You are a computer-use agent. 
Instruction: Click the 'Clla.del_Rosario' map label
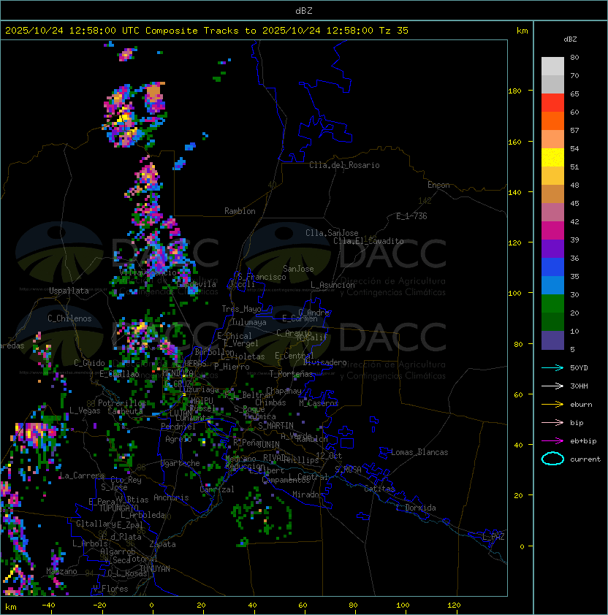coord(344,165)
